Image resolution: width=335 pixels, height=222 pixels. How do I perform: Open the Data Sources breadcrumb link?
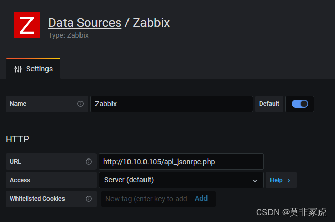click(x=85, y=23)
